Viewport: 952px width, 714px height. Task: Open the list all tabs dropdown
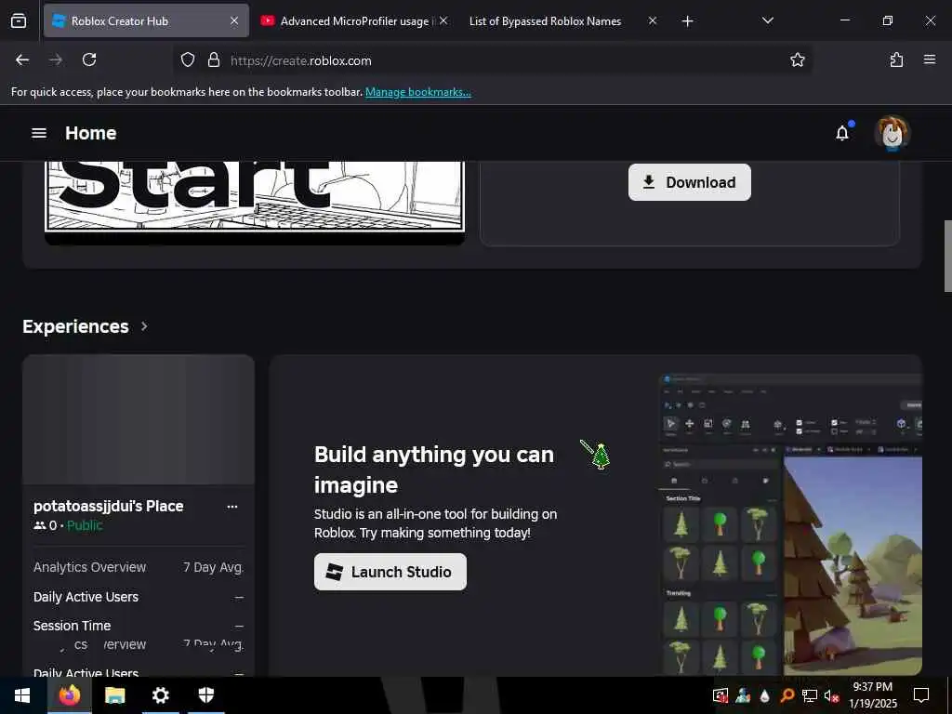click(x=767, y=20)
